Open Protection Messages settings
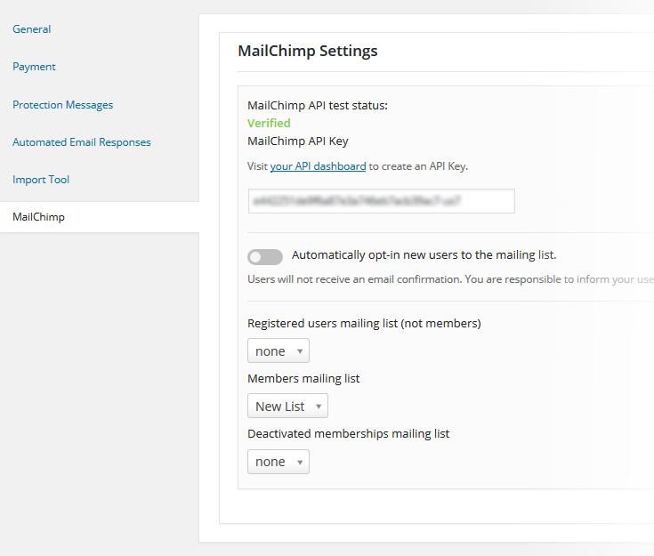This screenshot has height=556, width=654. coord(62,105)
